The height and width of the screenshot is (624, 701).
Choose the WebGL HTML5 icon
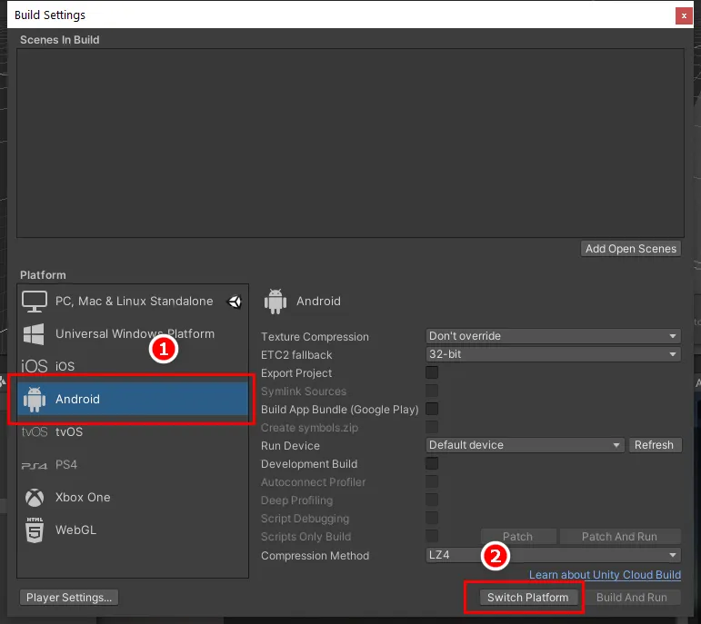35,530
